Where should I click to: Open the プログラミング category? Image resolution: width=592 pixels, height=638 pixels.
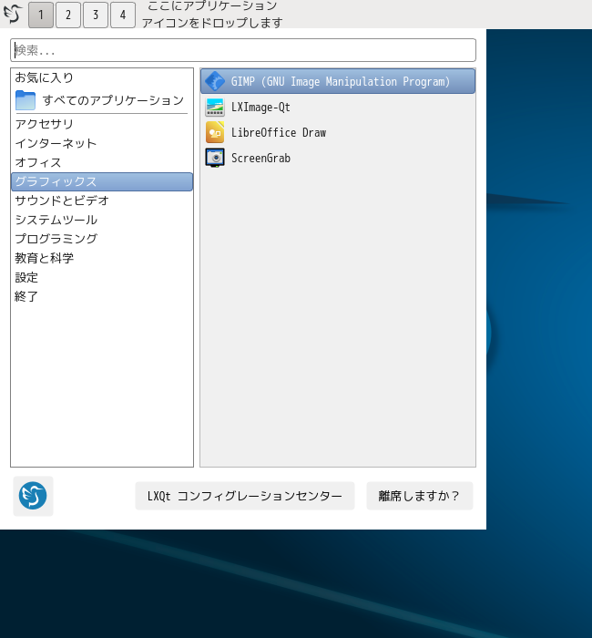coord(102,239)
